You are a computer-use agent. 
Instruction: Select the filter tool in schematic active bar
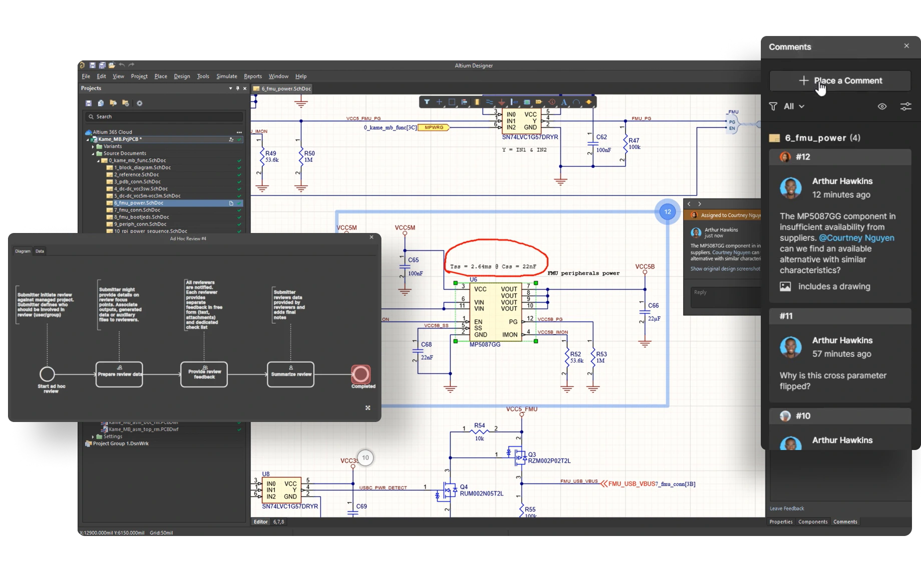427,102
